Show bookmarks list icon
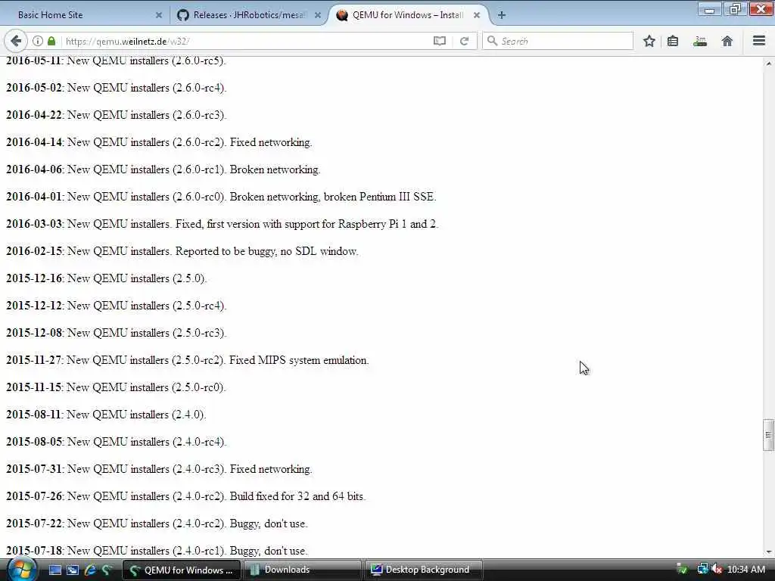Viewport: 775px width, 581px height. pyautogui.click(x=673, y=41)
